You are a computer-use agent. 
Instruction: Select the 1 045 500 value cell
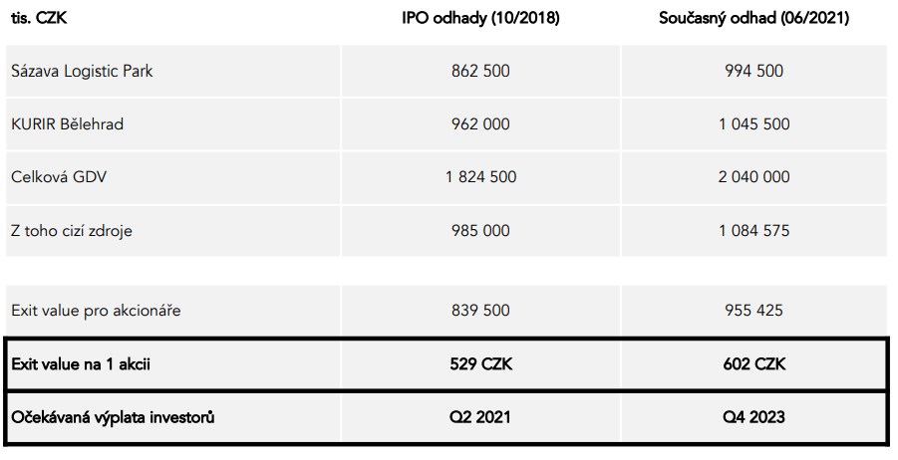pyautogui.click(x=754, y=124)
